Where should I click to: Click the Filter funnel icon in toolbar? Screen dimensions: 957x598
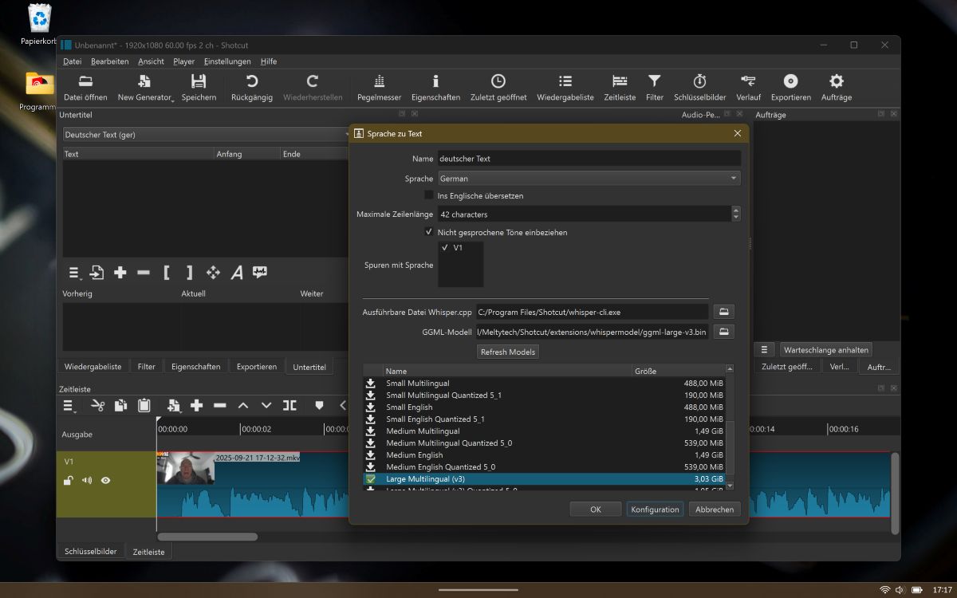654,87
